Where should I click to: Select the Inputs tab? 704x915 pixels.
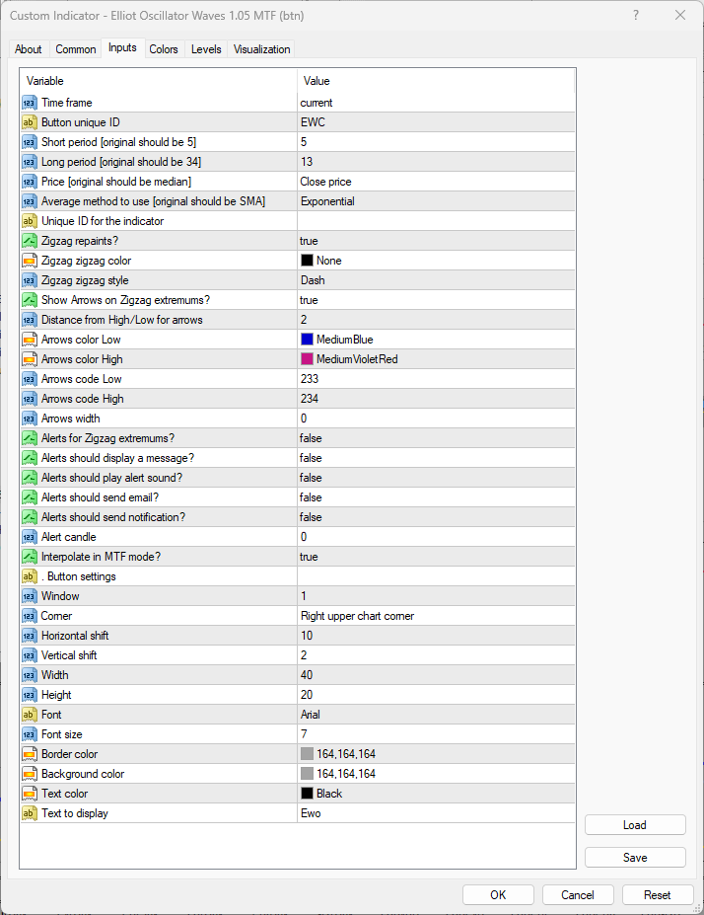pyautogui.click(x=122, y=47)
